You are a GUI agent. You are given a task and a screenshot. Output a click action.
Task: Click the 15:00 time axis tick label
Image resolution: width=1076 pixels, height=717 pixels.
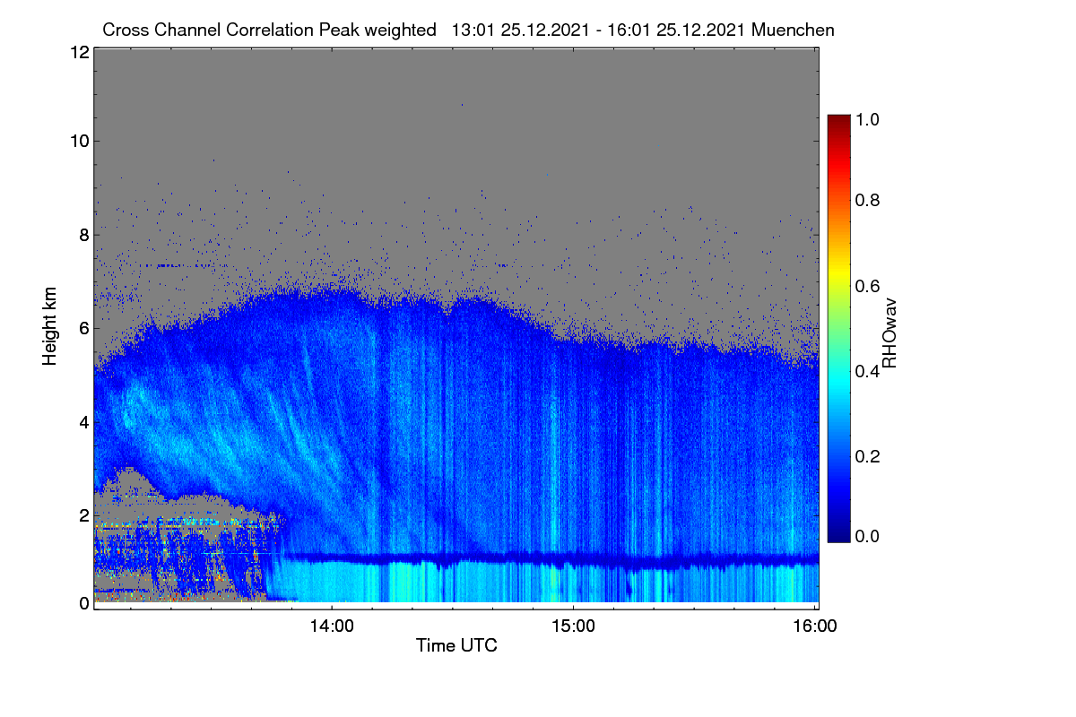click(x=574, y=626)
